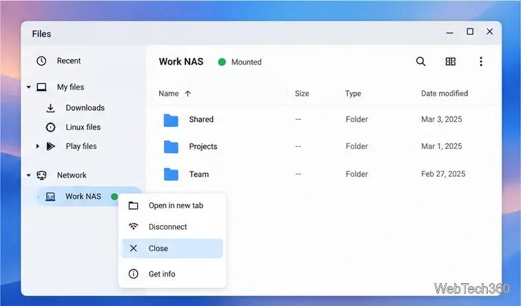Click the sort arrow next to Name
Image resolution: width=521 pixels, height=306 pixels.
187,93
